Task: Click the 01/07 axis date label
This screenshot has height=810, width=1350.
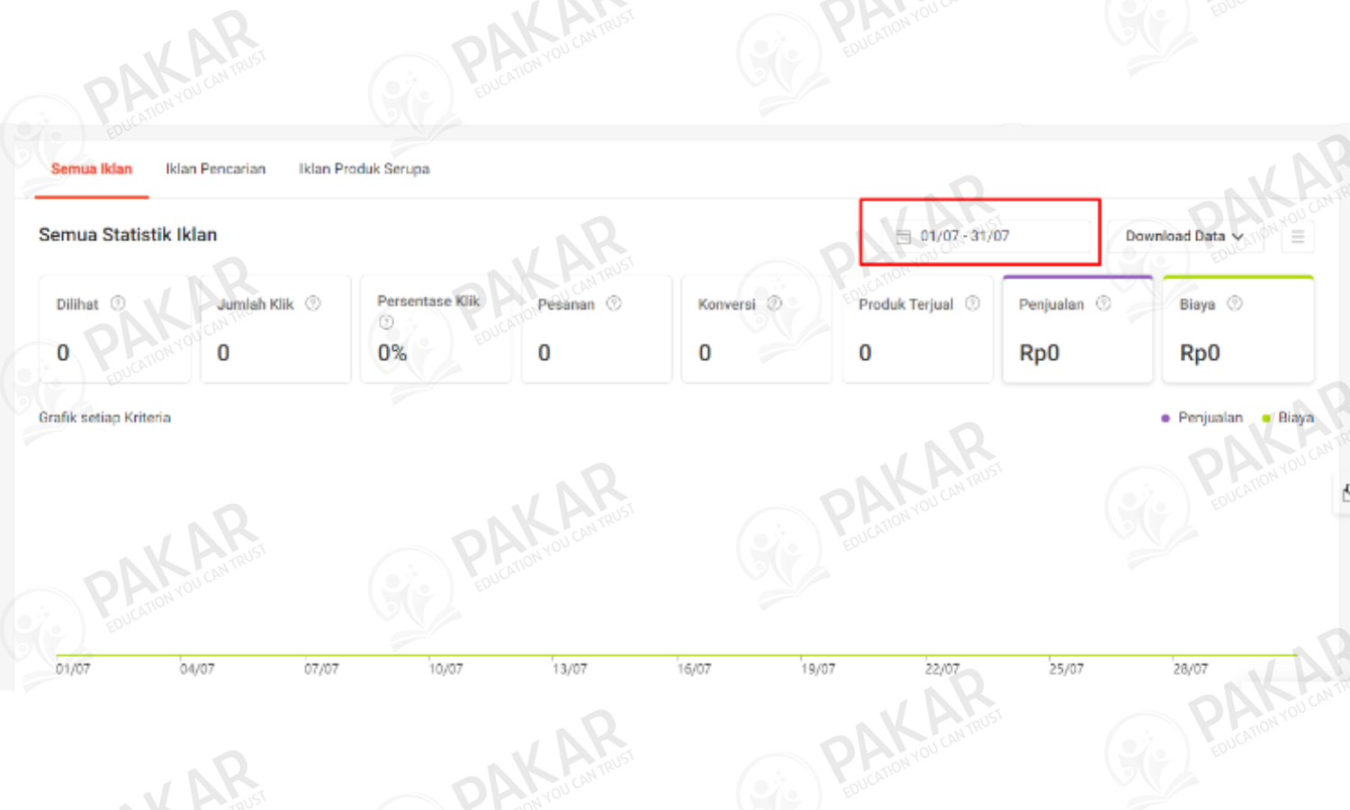Action: tap(73, 669)
